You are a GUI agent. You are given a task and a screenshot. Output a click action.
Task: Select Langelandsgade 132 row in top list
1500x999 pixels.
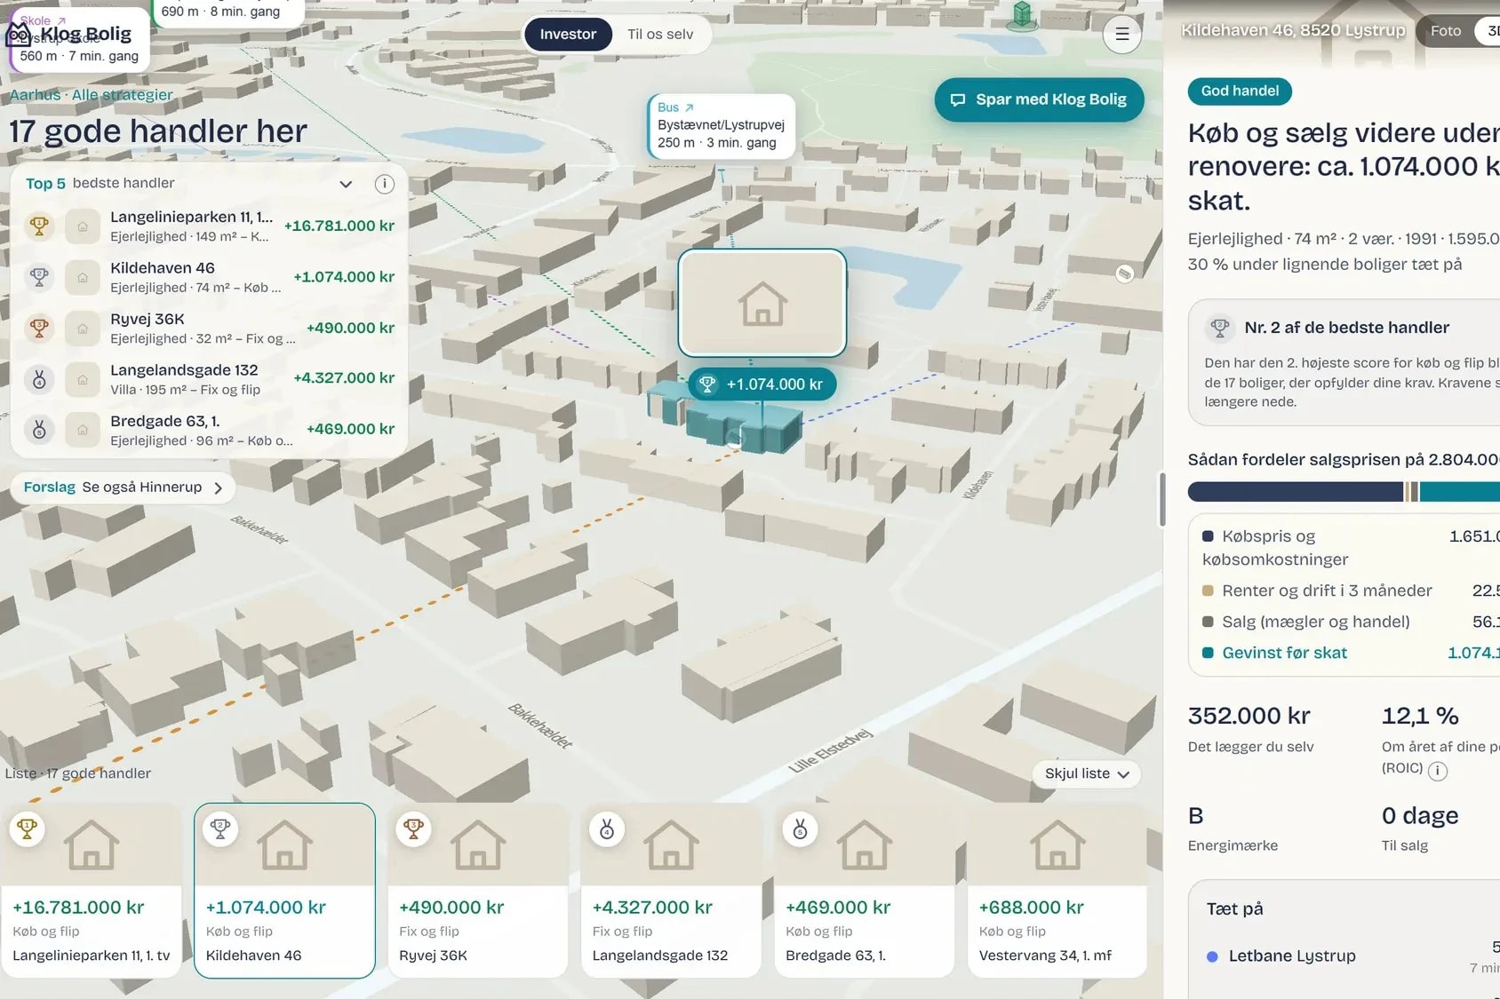click(209, 379)
